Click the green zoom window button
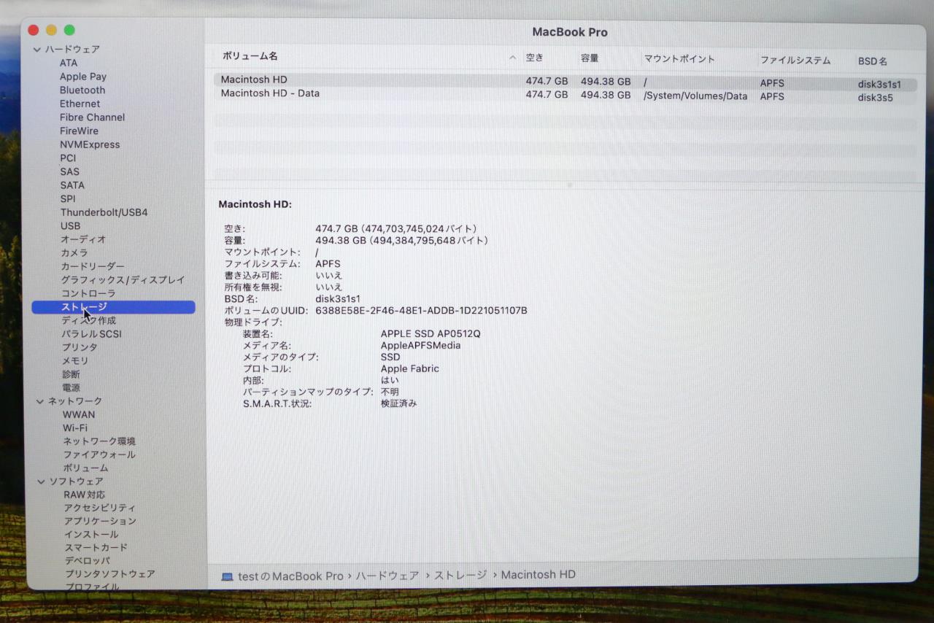Screen dimensions: 934x623 point(69,30)
